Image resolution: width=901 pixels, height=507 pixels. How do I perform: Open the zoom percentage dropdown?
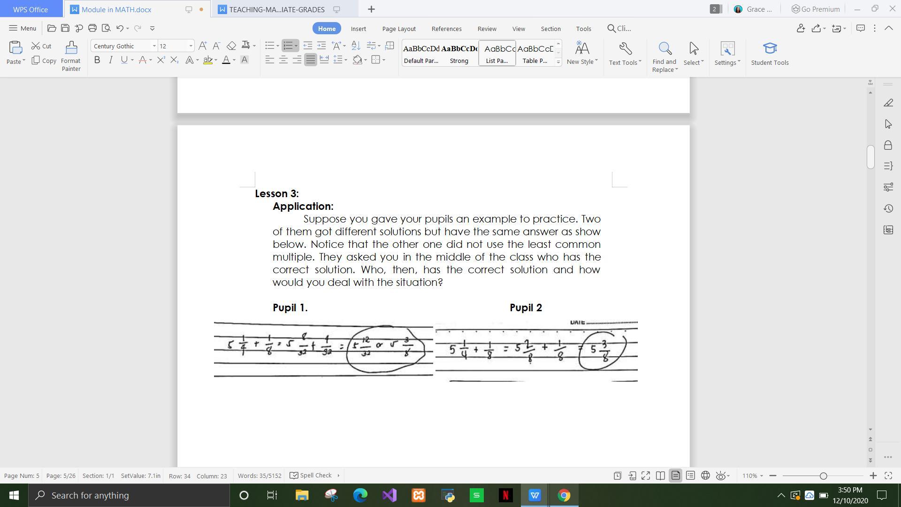[x=752, y=476]
